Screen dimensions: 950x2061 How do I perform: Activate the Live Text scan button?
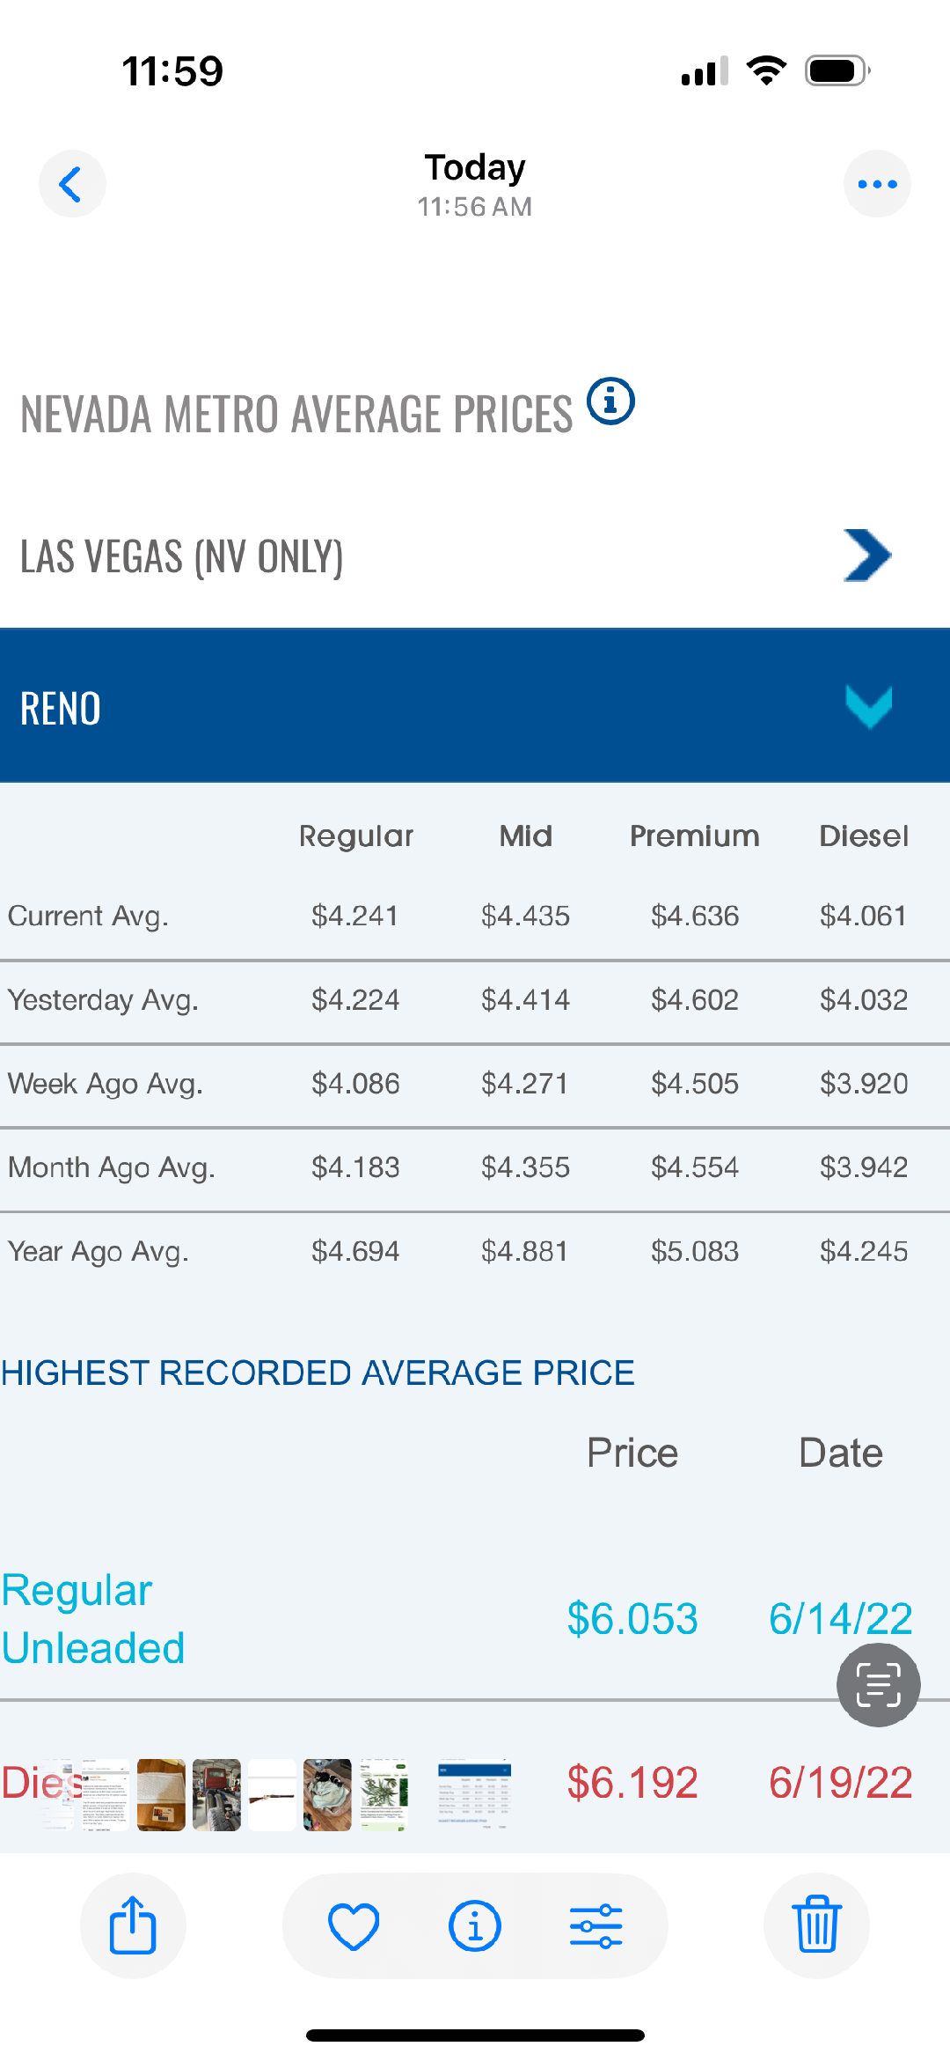[878, 1685]
